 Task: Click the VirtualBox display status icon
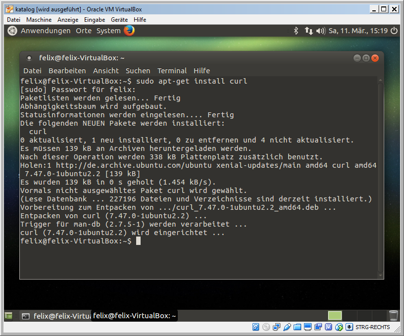(307, 327)
